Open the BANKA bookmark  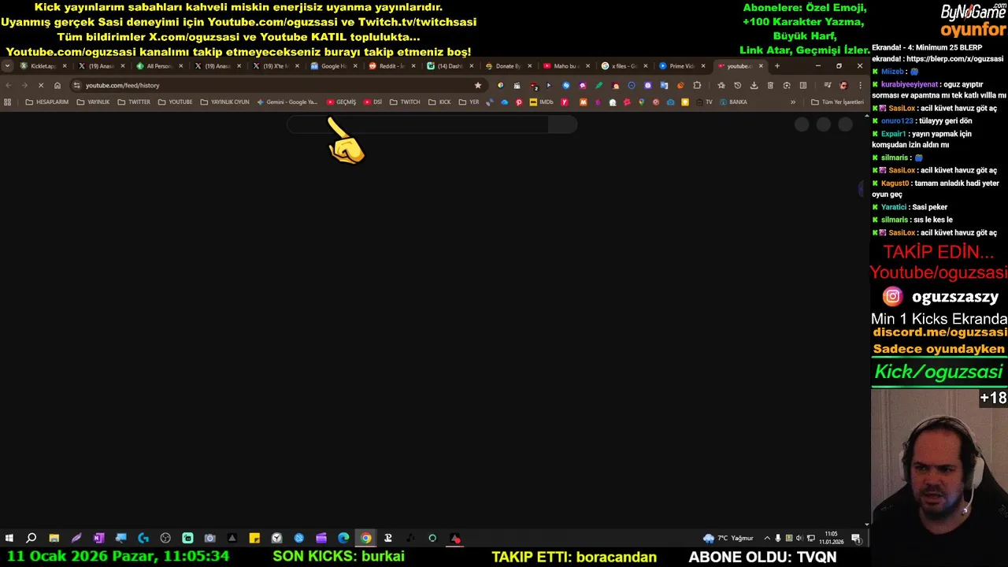coord(733,102)
